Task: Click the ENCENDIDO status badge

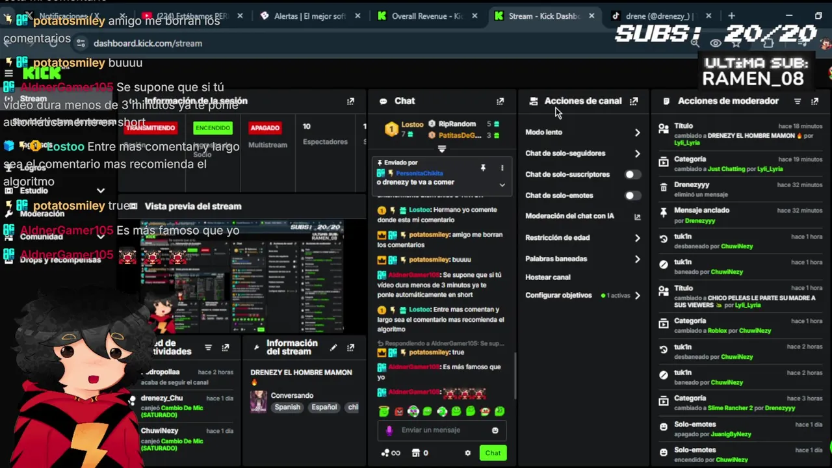Action: [213, 128]
